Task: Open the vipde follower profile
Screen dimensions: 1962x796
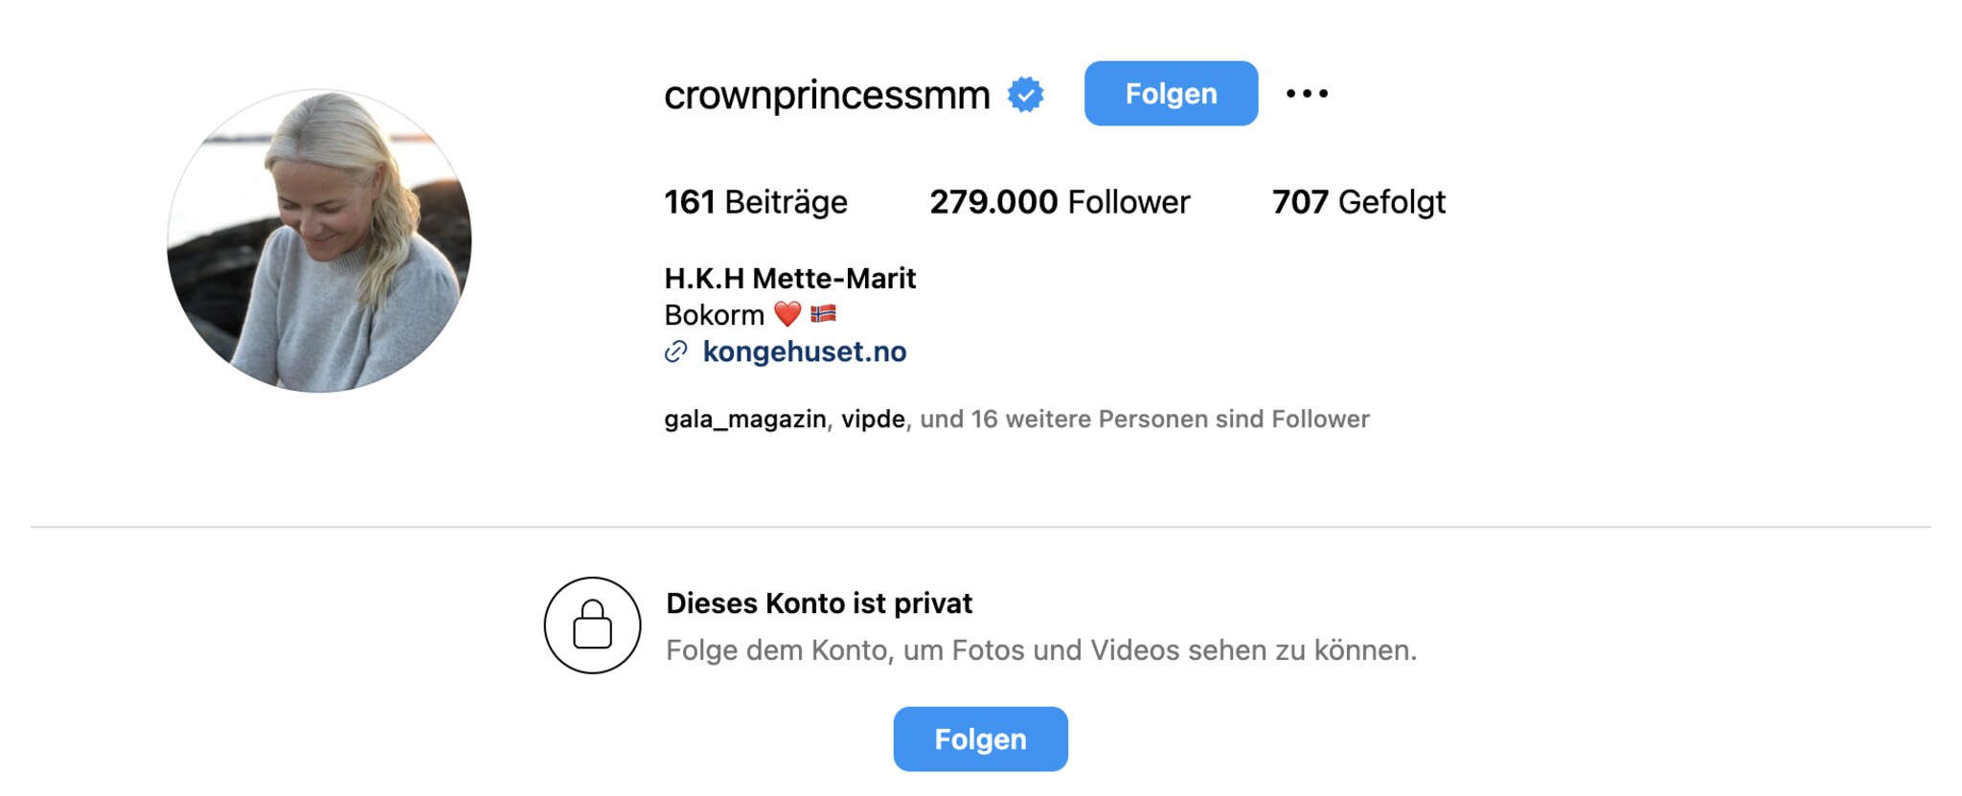Action: click(x=873, y=420)
